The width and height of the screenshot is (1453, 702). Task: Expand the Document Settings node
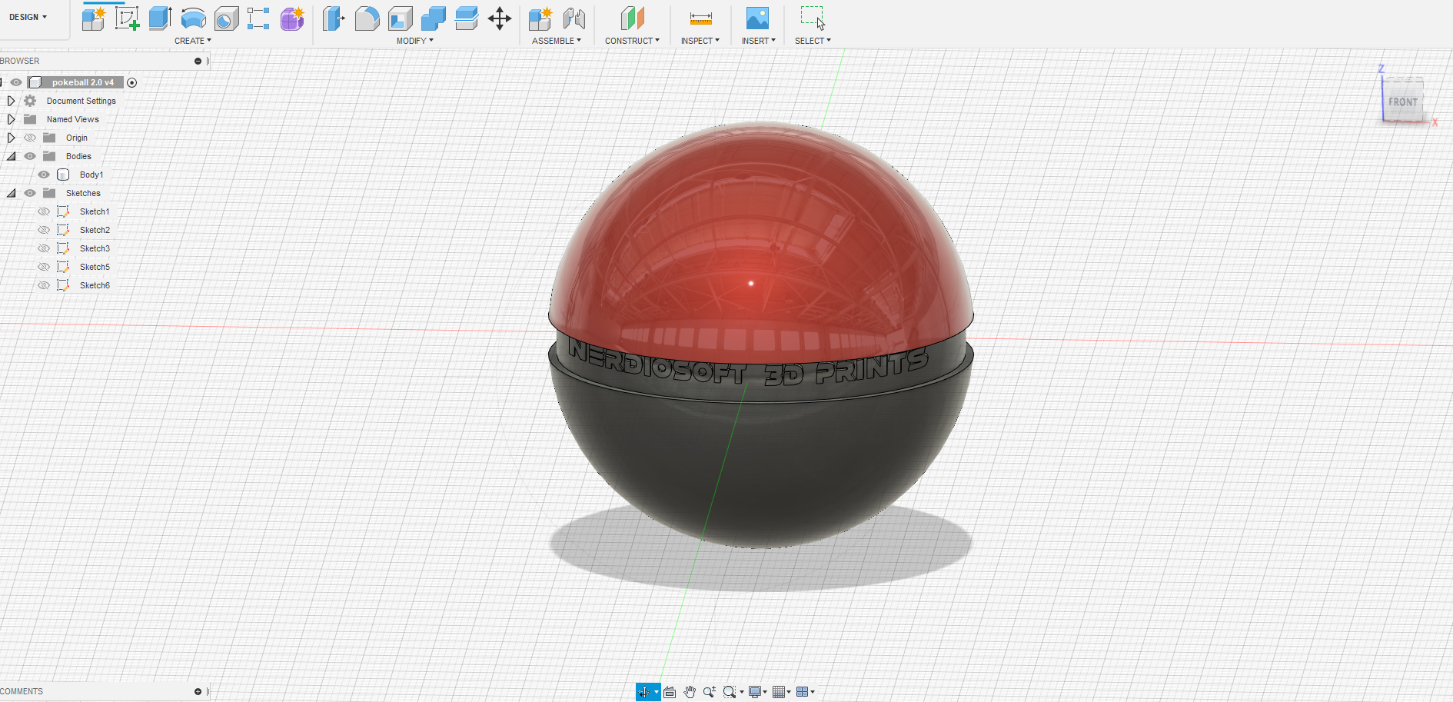(x=11, y=101)
